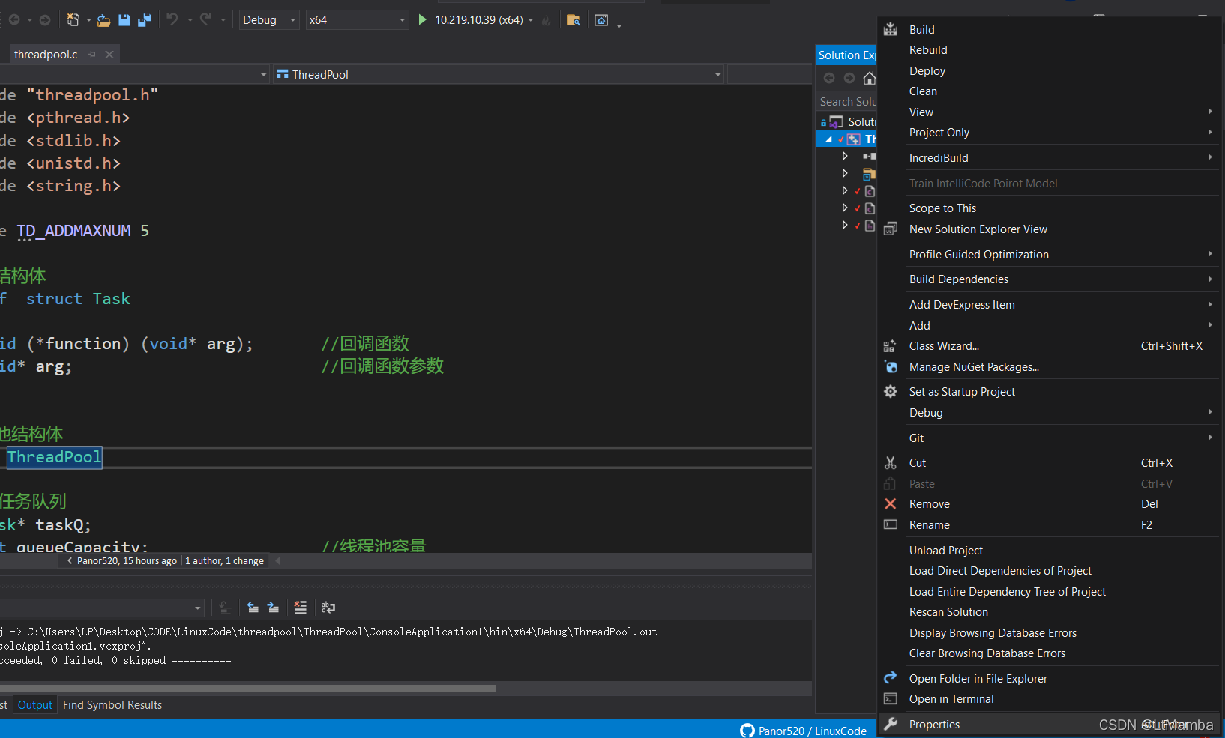Viewport: 1225px width, 738px height.
Task: Open the 10.219.10.39 debug target dropdown arrow
Action: 531,20
